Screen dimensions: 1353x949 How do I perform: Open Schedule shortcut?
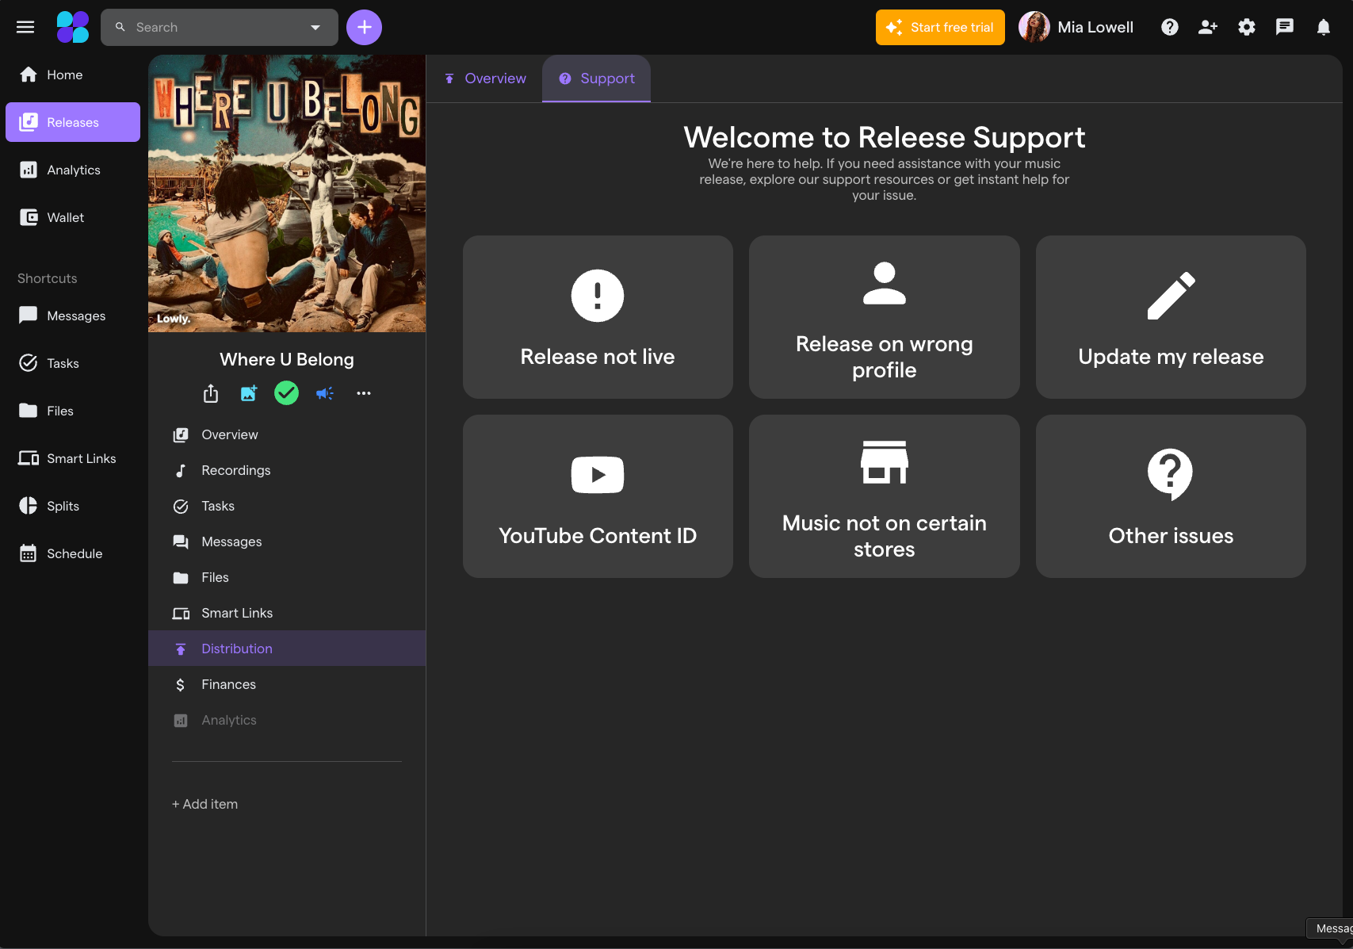pos(73,553)
